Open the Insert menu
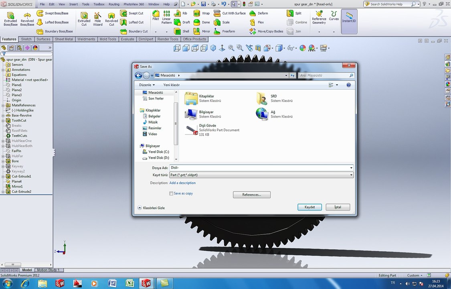The width and height of the screenshot is (451, 289). pyautogui.click(x=73, y=4)
